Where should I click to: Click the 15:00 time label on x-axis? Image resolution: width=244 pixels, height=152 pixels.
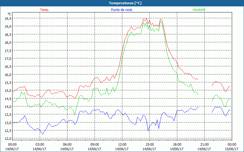[149, 144]
